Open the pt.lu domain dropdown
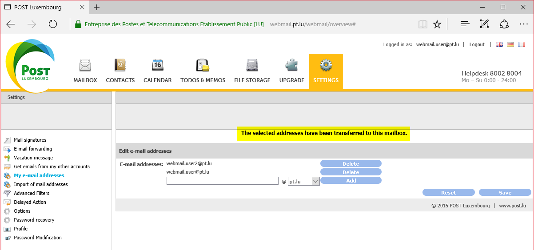The image size is (534, 250). [304, 181]
